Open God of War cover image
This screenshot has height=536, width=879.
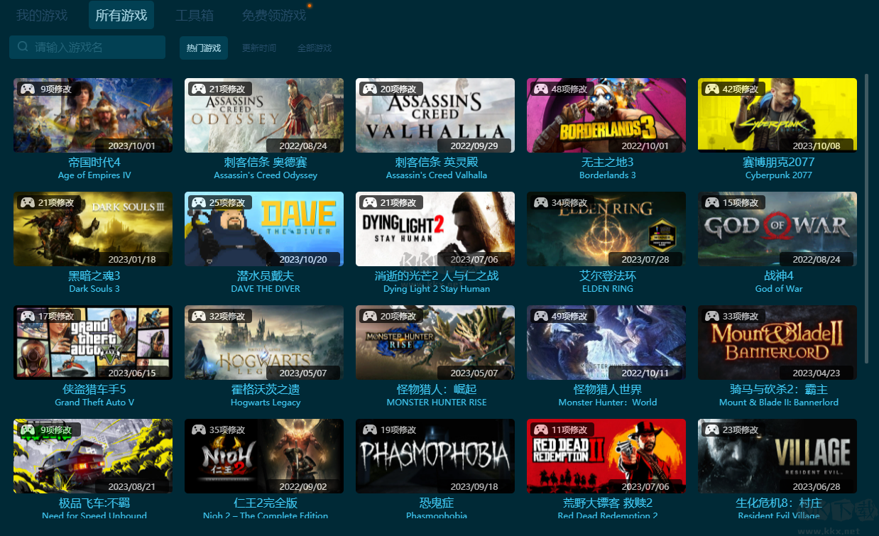tap(777, 229)
